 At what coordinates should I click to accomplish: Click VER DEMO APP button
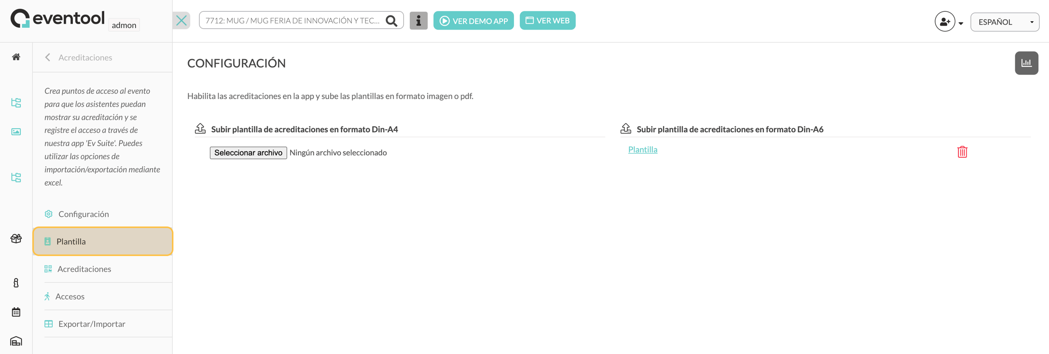[474, 20]
